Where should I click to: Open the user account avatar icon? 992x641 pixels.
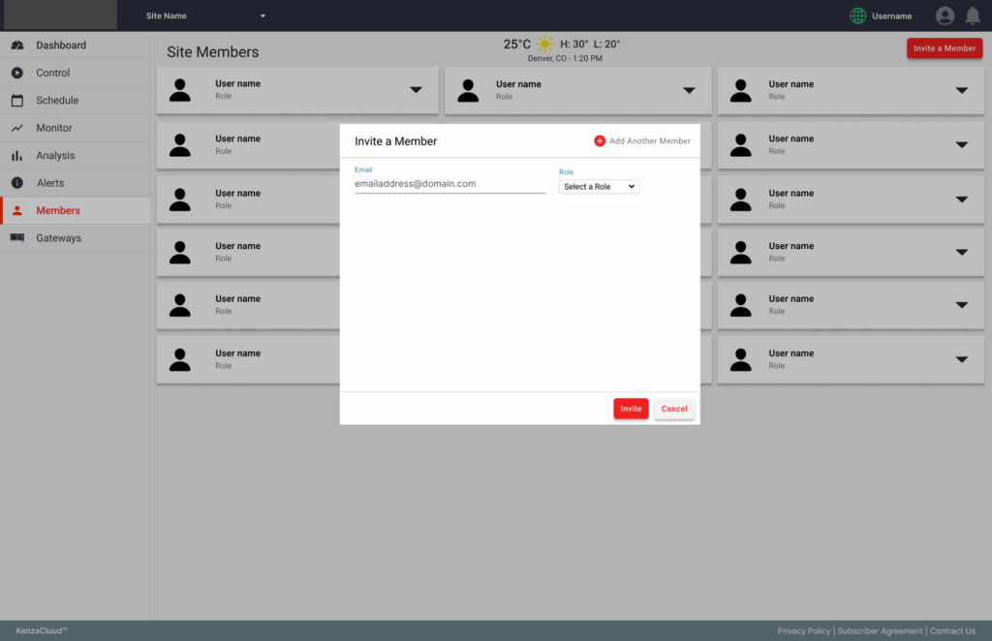[945, 15]
